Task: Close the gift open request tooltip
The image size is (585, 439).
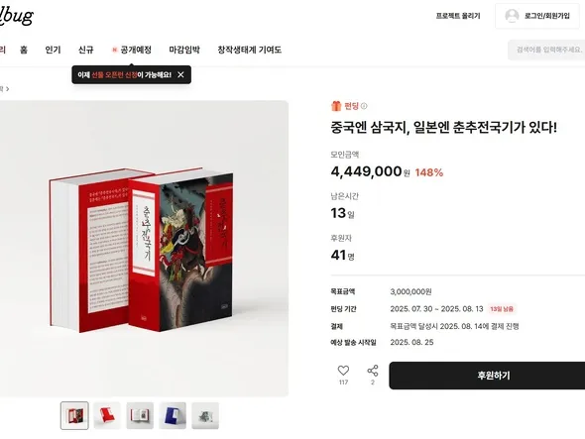Action: 180,74
